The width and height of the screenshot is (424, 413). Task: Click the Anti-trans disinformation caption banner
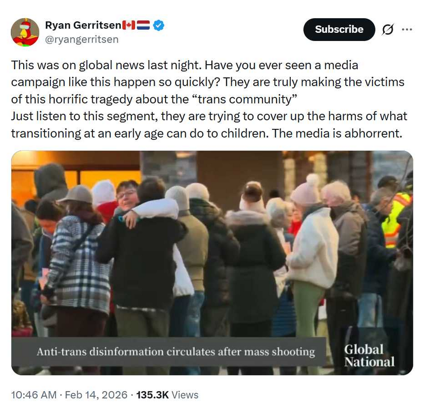[169, 351]
